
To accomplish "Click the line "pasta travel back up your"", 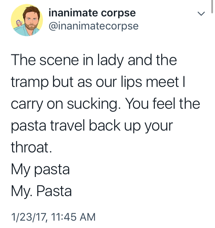I will 92,126.
